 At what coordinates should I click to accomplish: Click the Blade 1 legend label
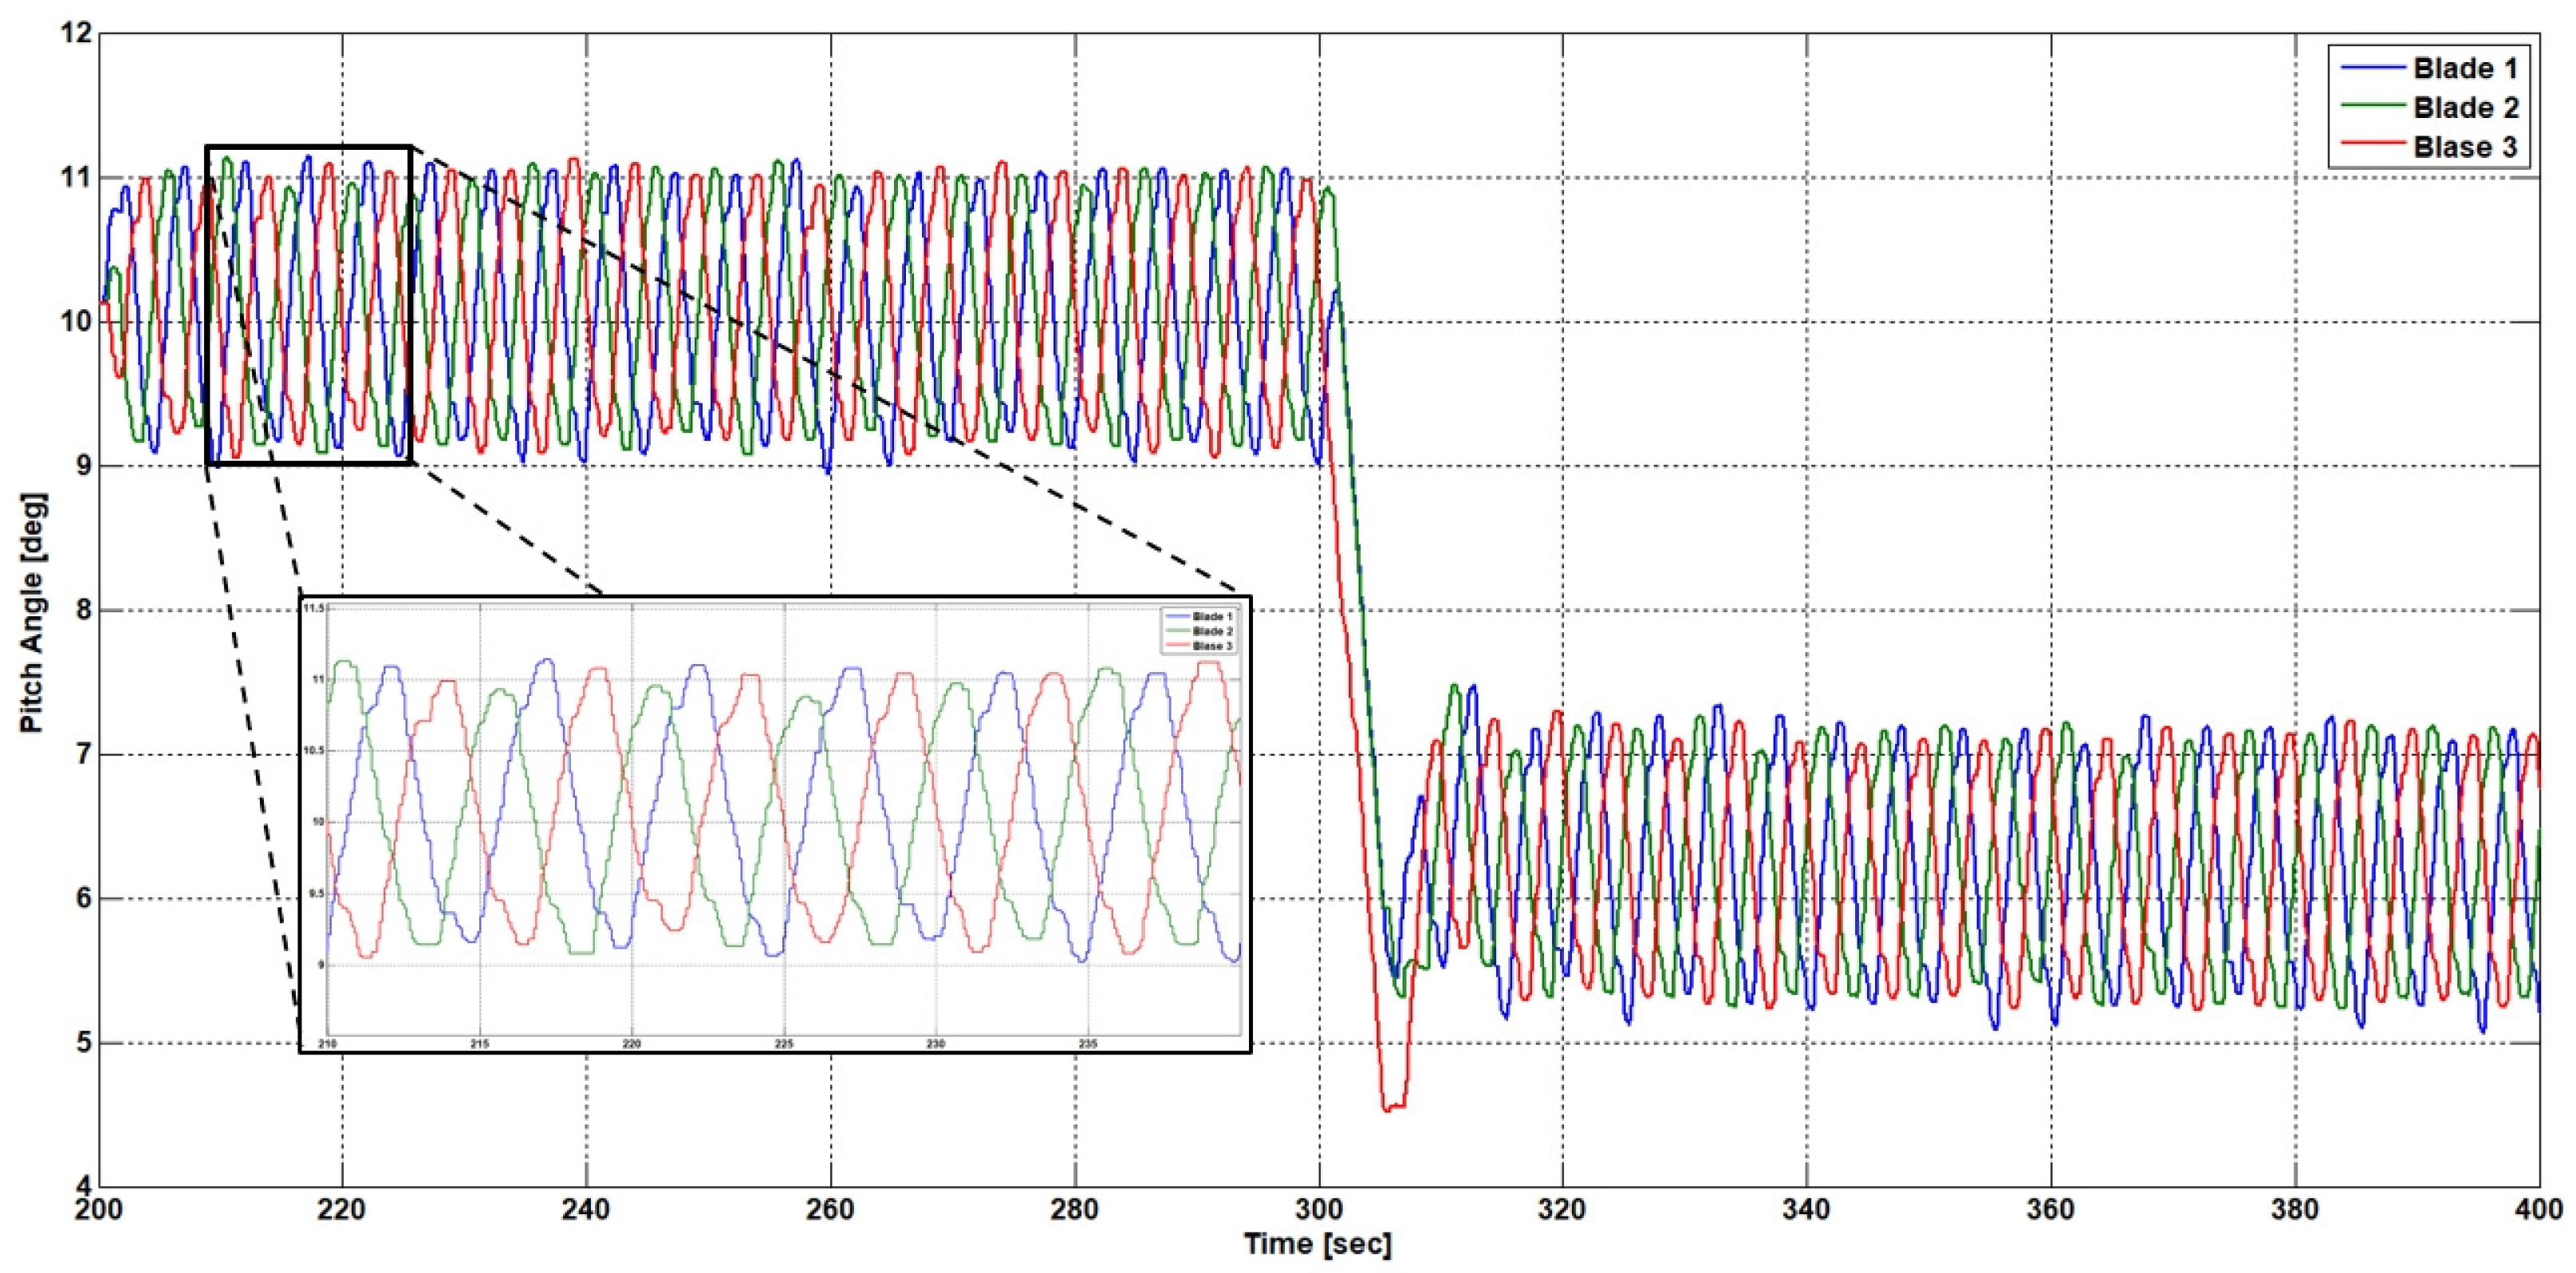(2464, 68)
